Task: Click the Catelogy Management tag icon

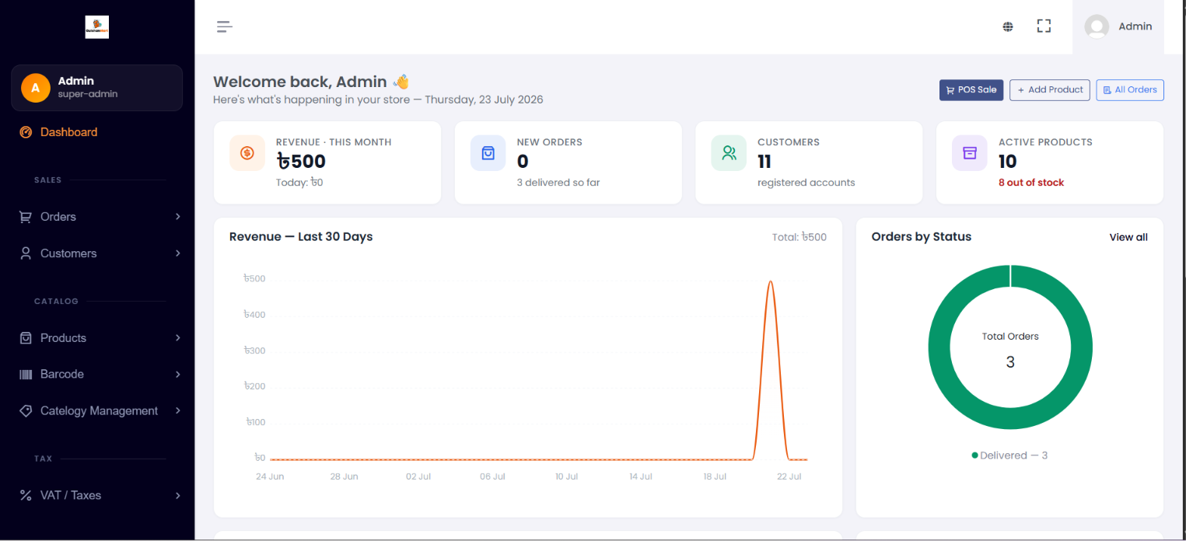Action: pyautogui.click(x=26, y=410)
